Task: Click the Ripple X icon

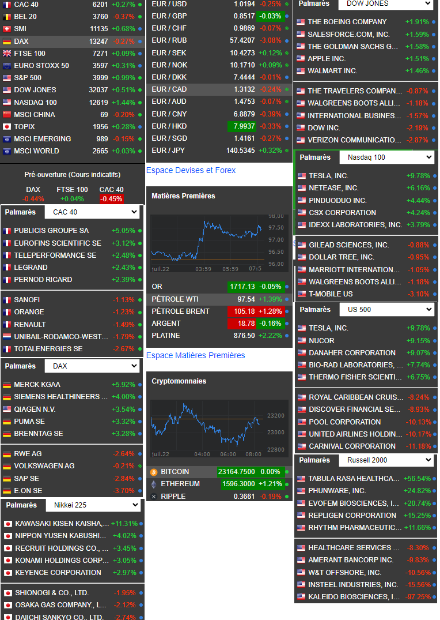Action: [x=154, y=497]
